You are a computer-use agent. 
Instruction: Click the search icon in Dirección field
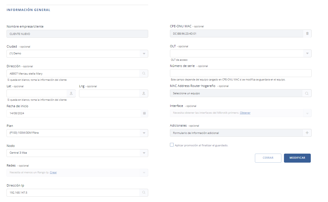(144, 73)
